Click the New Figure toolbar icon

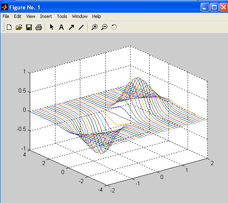pos(9,27)
